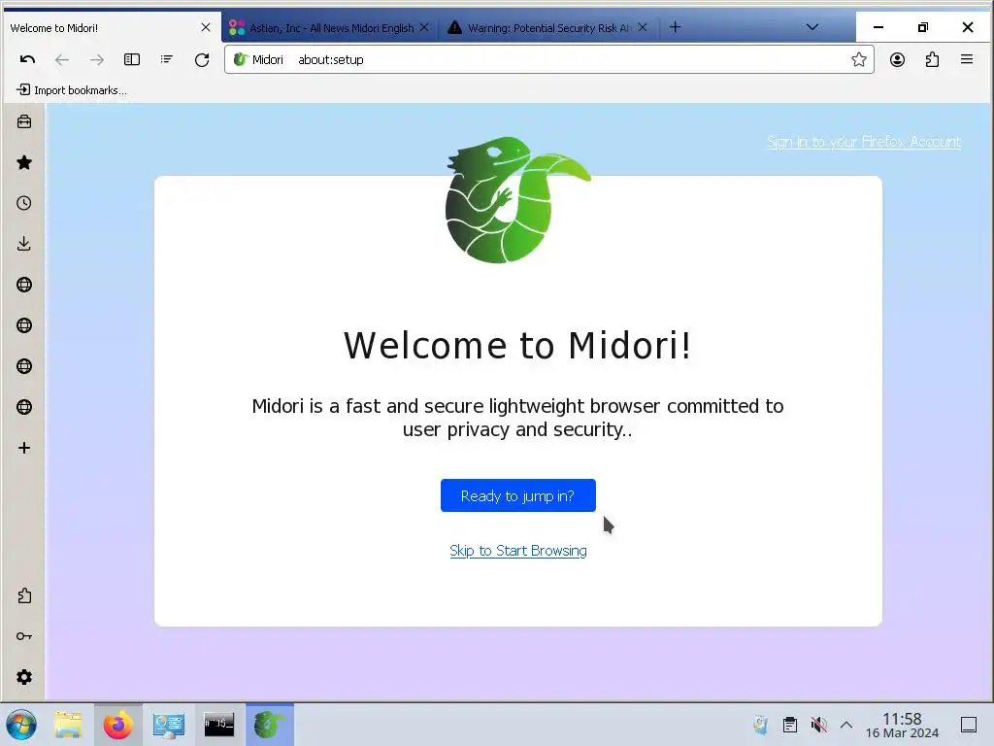This screenshot has height=746, width=994.
Task: Click Skip to Start Browsing link
Action: pyautogui.click(x=518, y=551)
